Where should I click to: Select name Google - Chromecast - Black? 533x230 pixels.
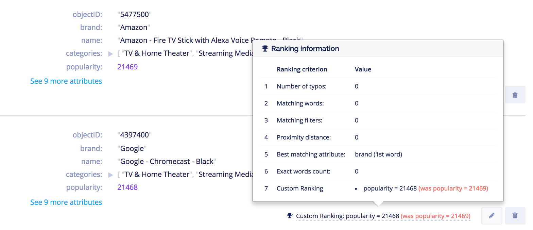pos(167,161)
